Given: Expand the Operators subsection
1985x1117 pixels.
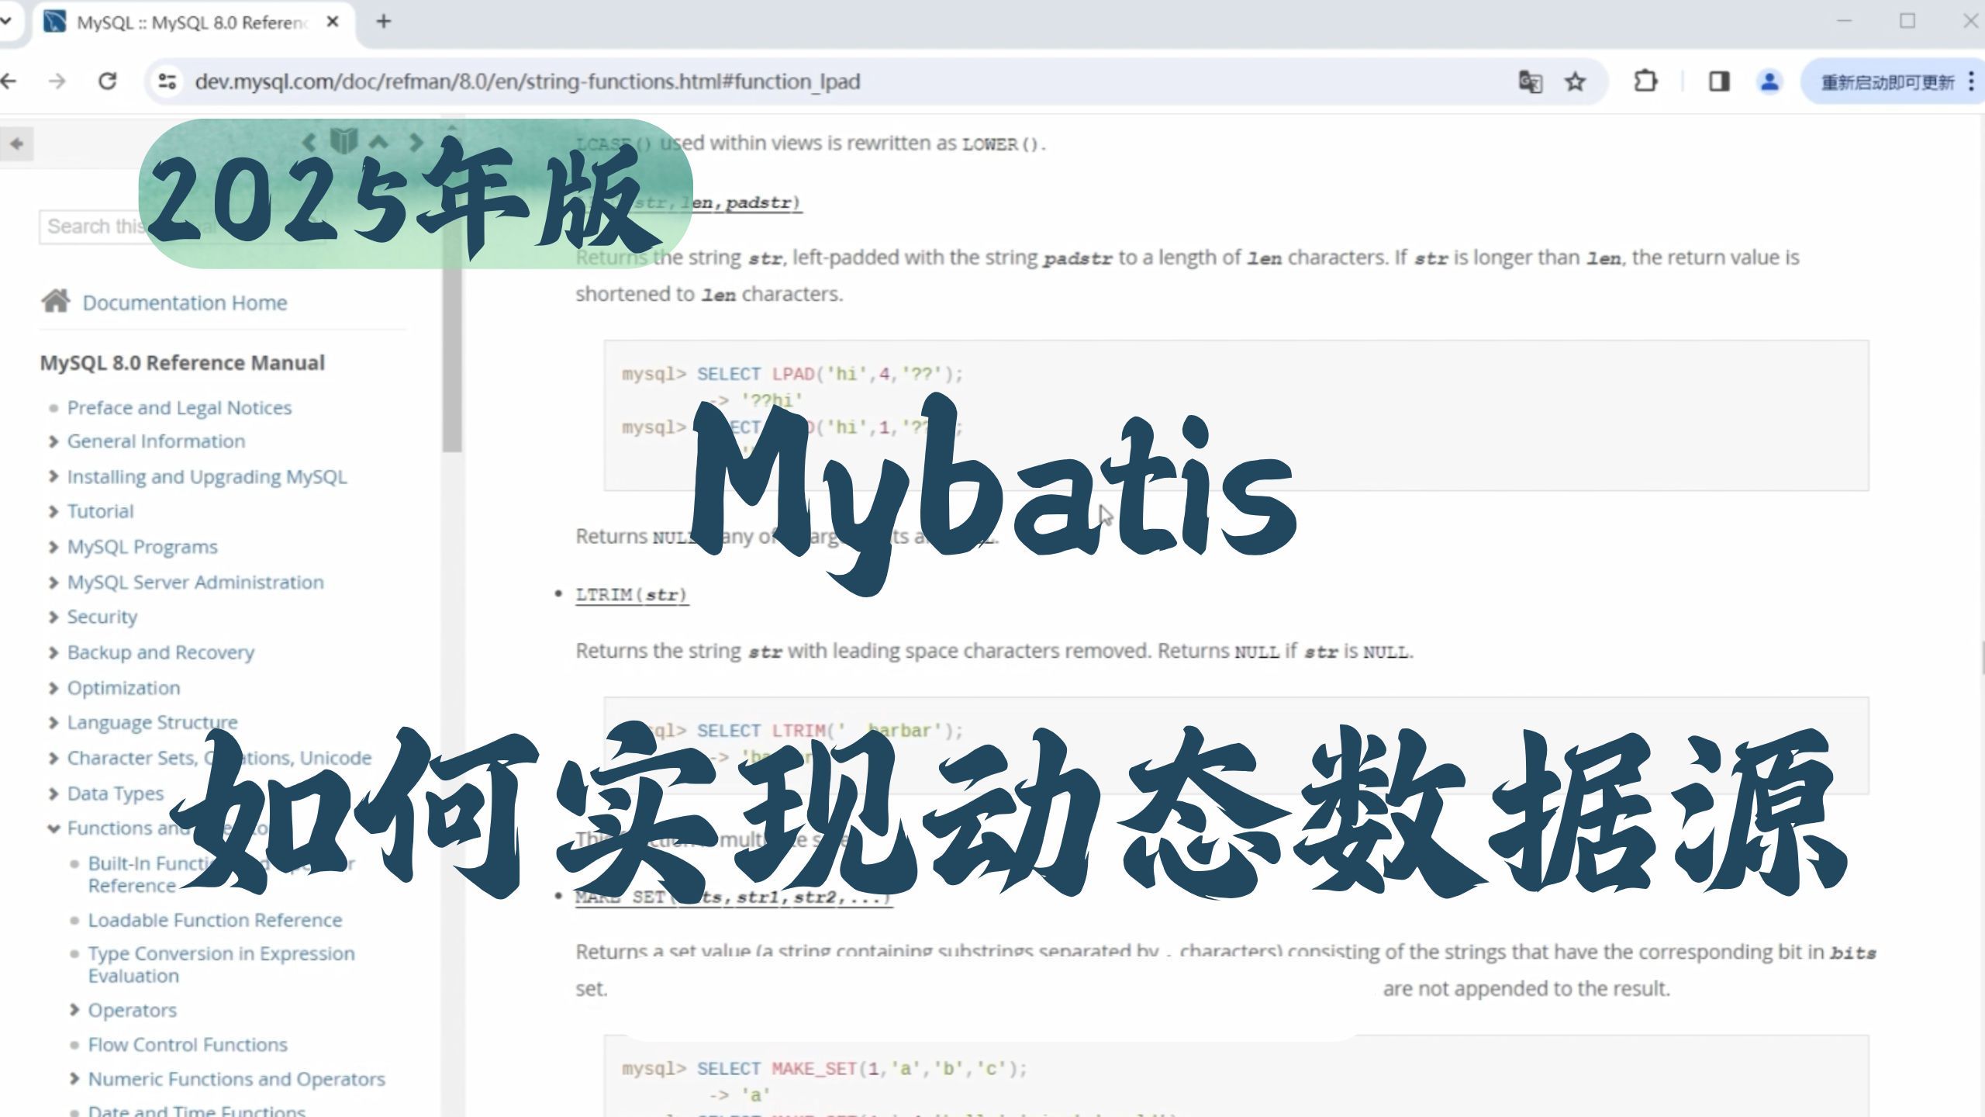Looking at the screenshot, I should coord(74,1010).
